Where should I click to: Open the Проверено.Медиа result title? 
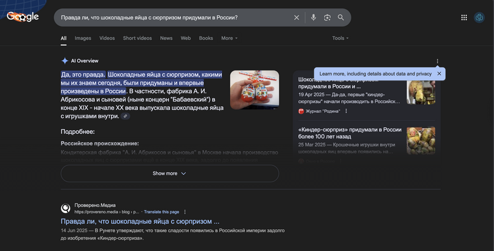tap(140, 221)
